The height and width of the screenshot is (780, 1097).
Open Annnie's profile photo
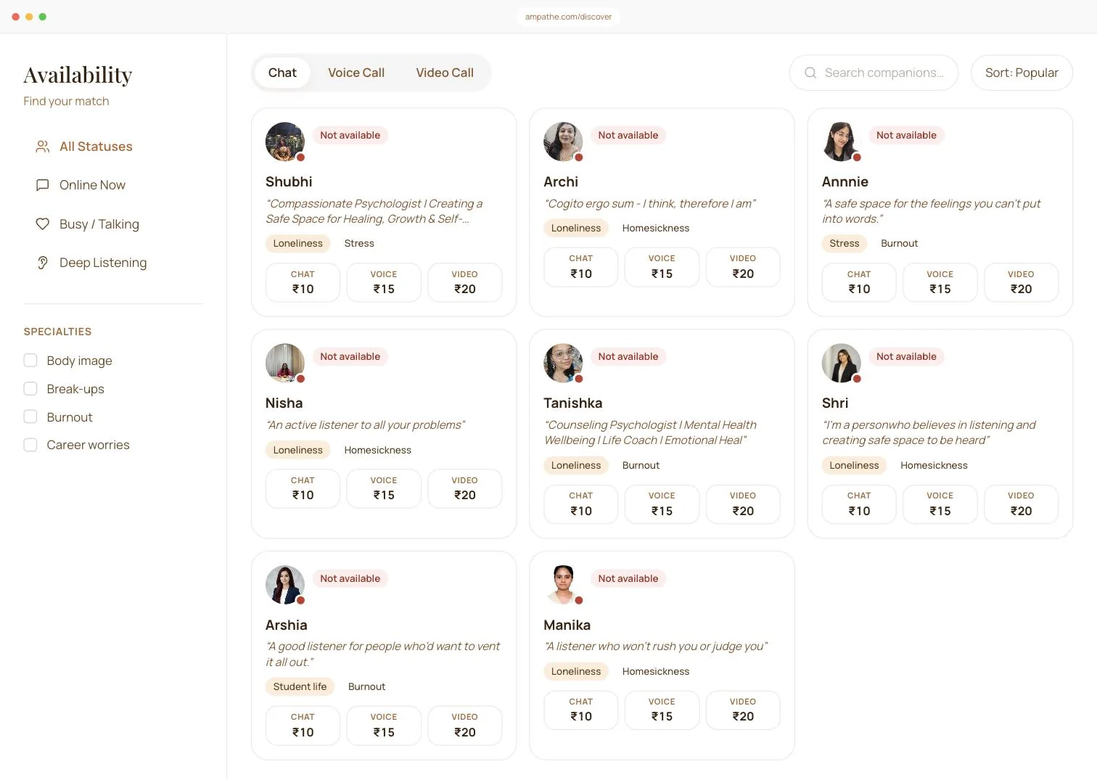842,141
